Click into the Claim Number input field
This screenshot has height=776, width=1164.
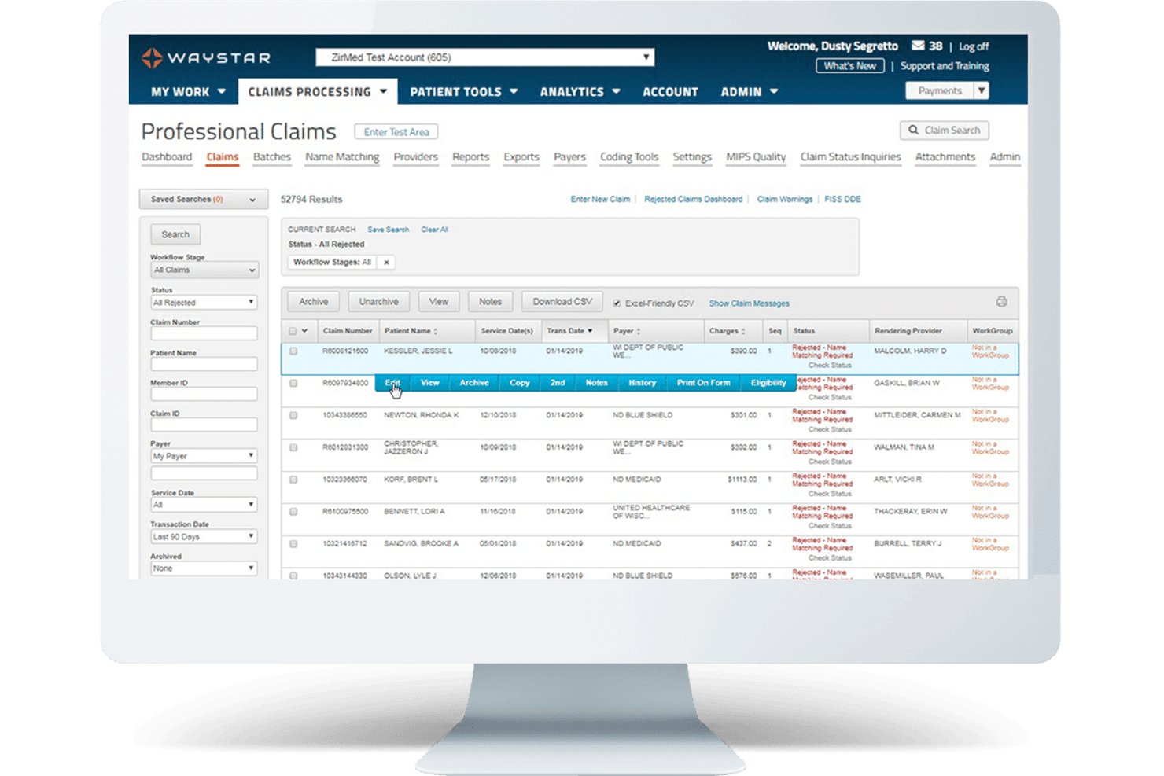point(204,333)
